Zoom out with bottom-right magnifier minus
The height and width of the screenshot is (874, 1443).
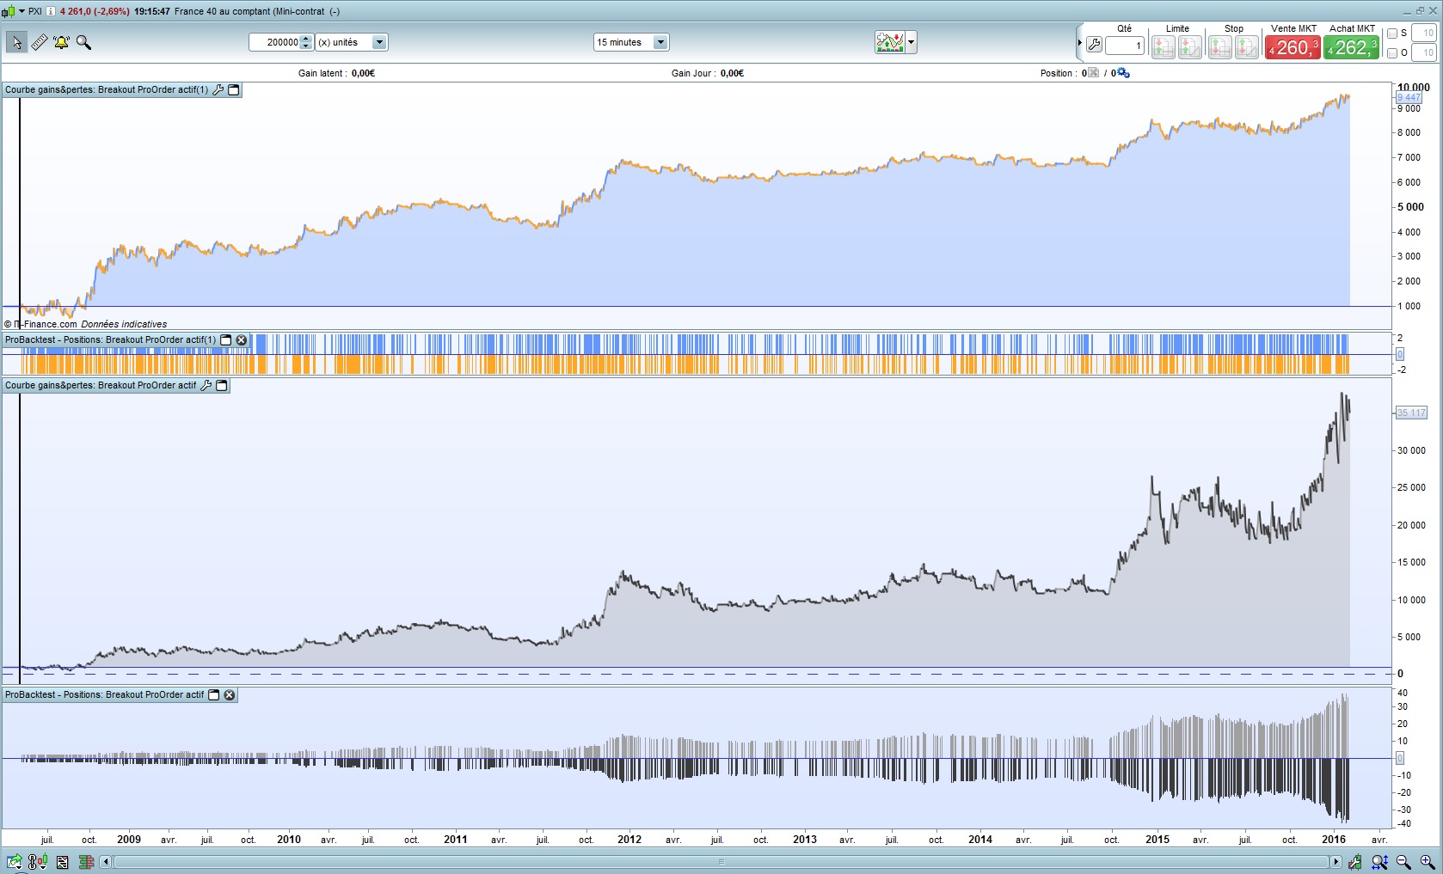1403,862
